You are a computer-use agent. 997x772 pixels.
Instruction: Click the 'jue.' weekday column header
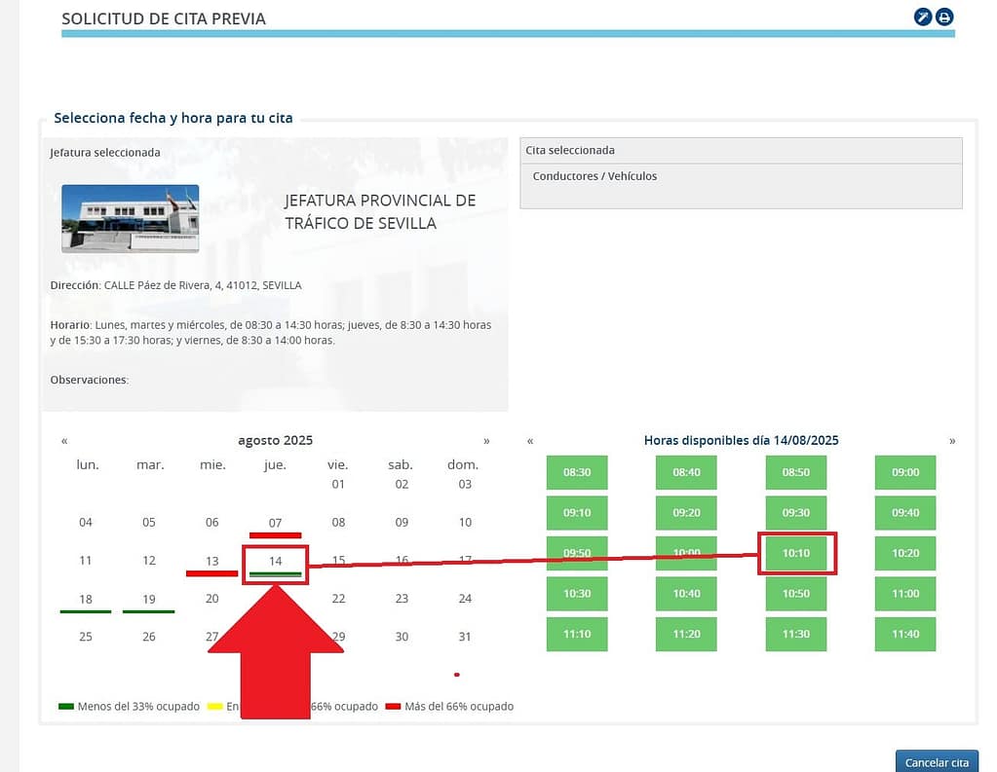tap(275, 464)
